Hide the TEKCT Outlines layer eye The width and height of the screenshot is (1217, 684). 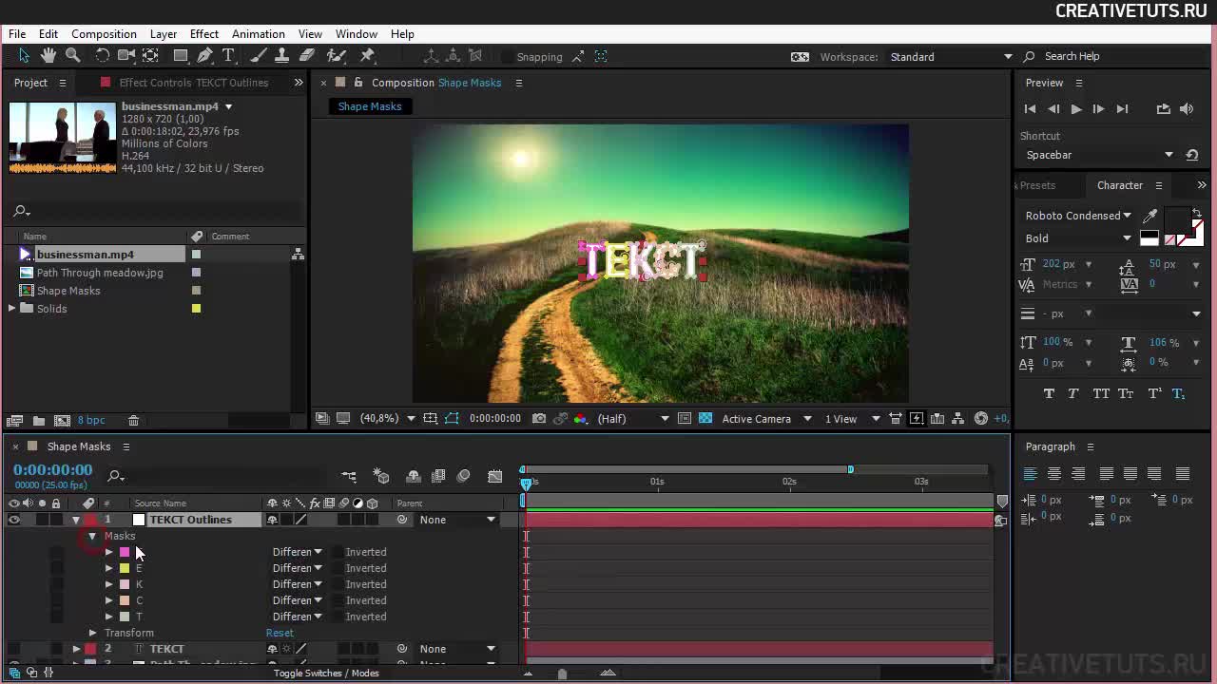(x=13, y=520)
